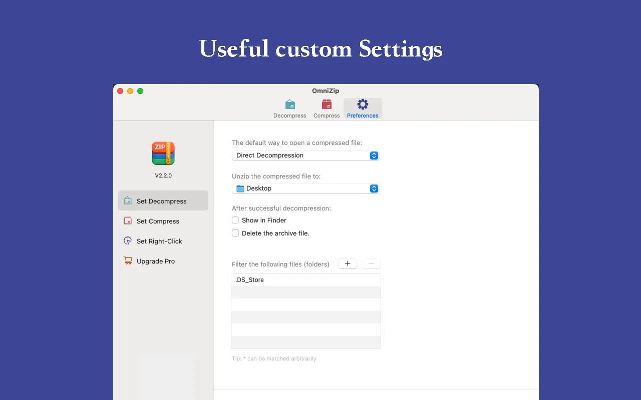The width and height of the screenshot is (641, 400).
Task: Click the OmniZip ZIP app icon
Action: pyautogui.click(x=163, y=153)
